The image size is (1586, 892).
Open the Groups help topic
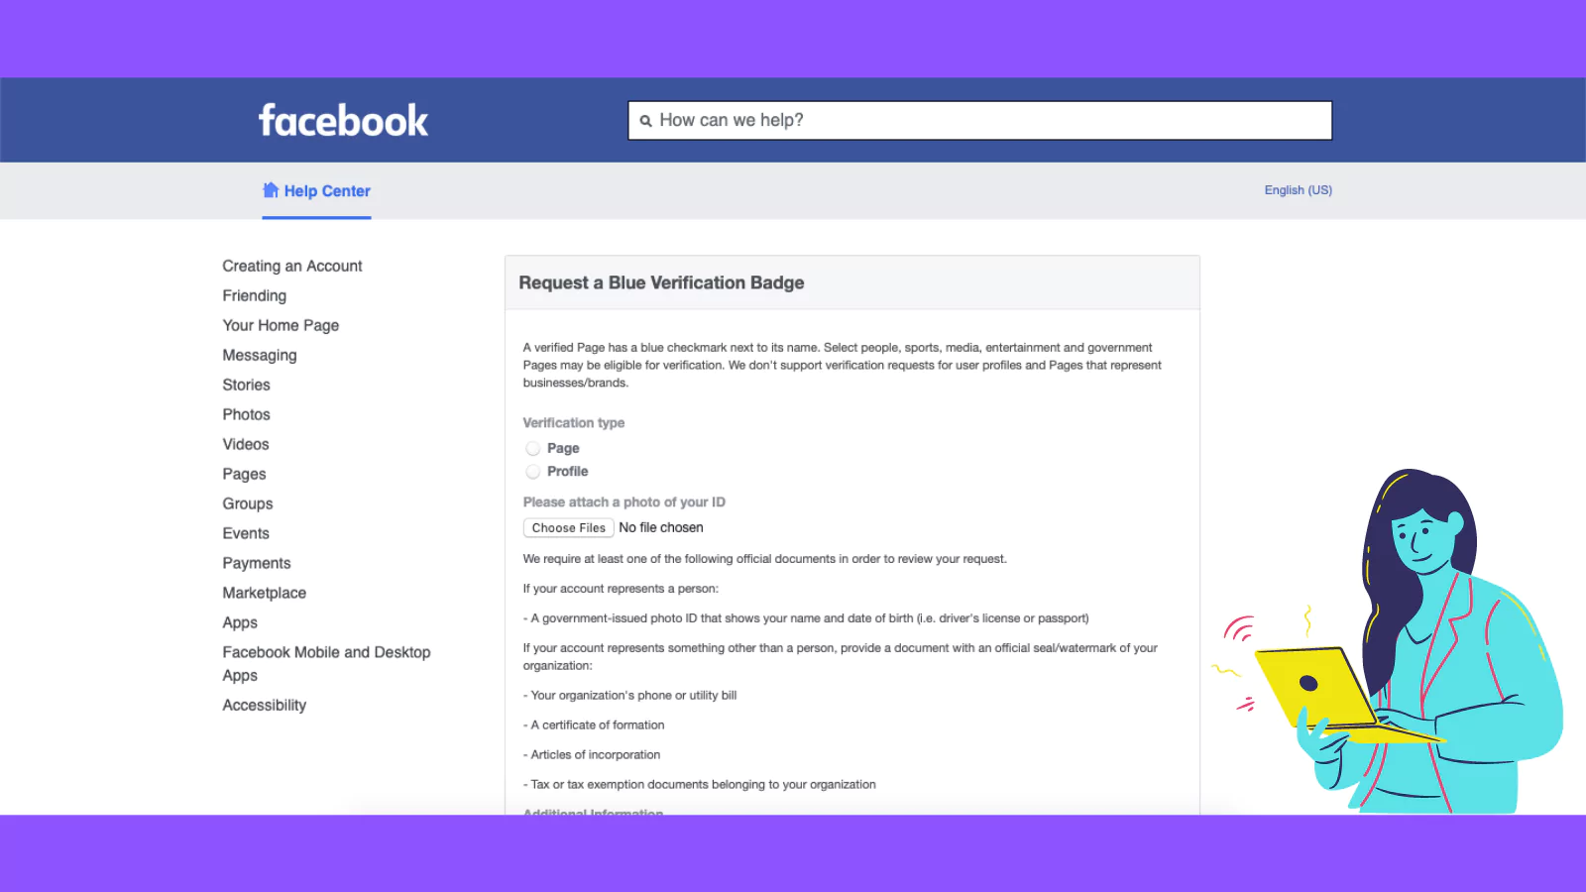pyautogui.click(x=248, y=503)
